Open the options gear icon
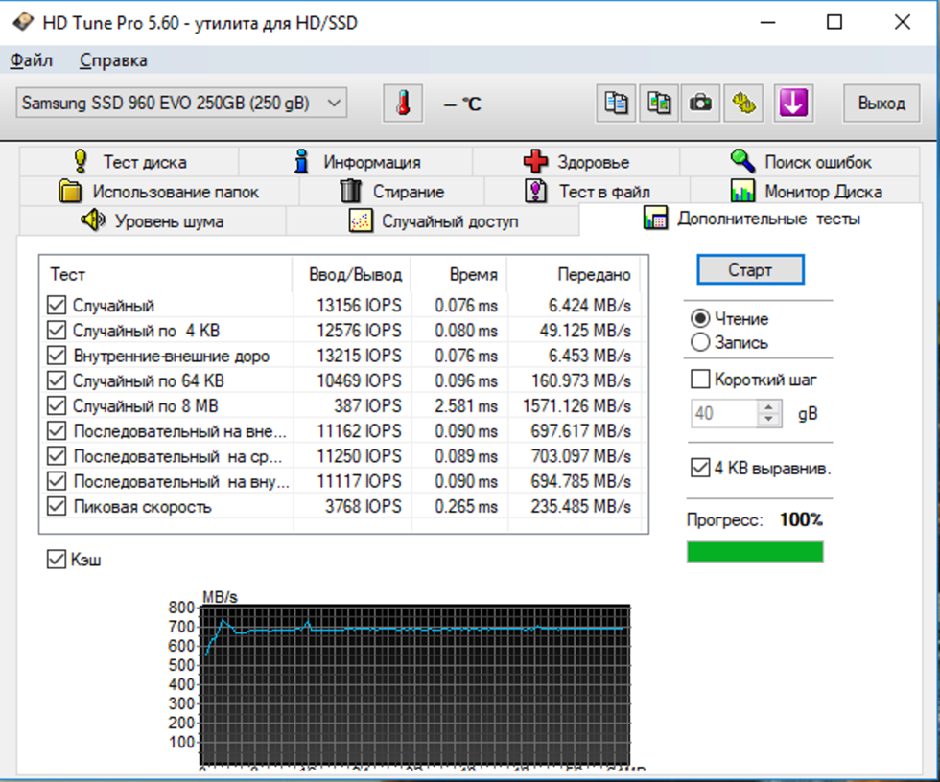The height and width of the screenshot is (782, 940). coord(743,103)
